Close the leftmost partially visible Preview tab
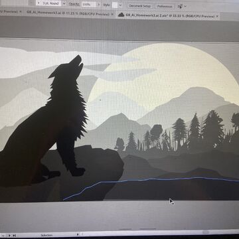Screen dimensions: 239x239 (21, 11)
